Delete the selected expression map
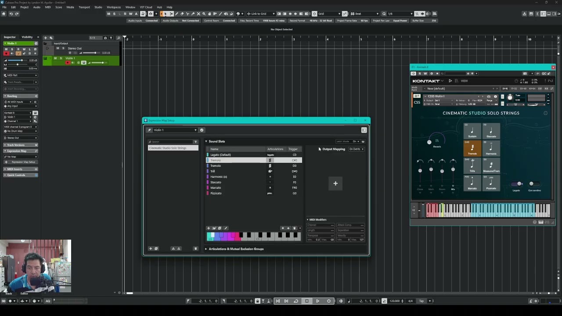Image resolution: width=562 pixels, height=316 pixels. (195, 249)
